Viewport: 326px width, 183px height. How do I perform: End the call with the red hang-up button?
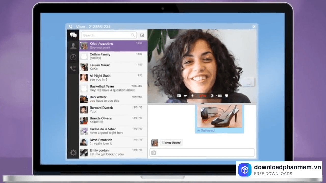202,96
